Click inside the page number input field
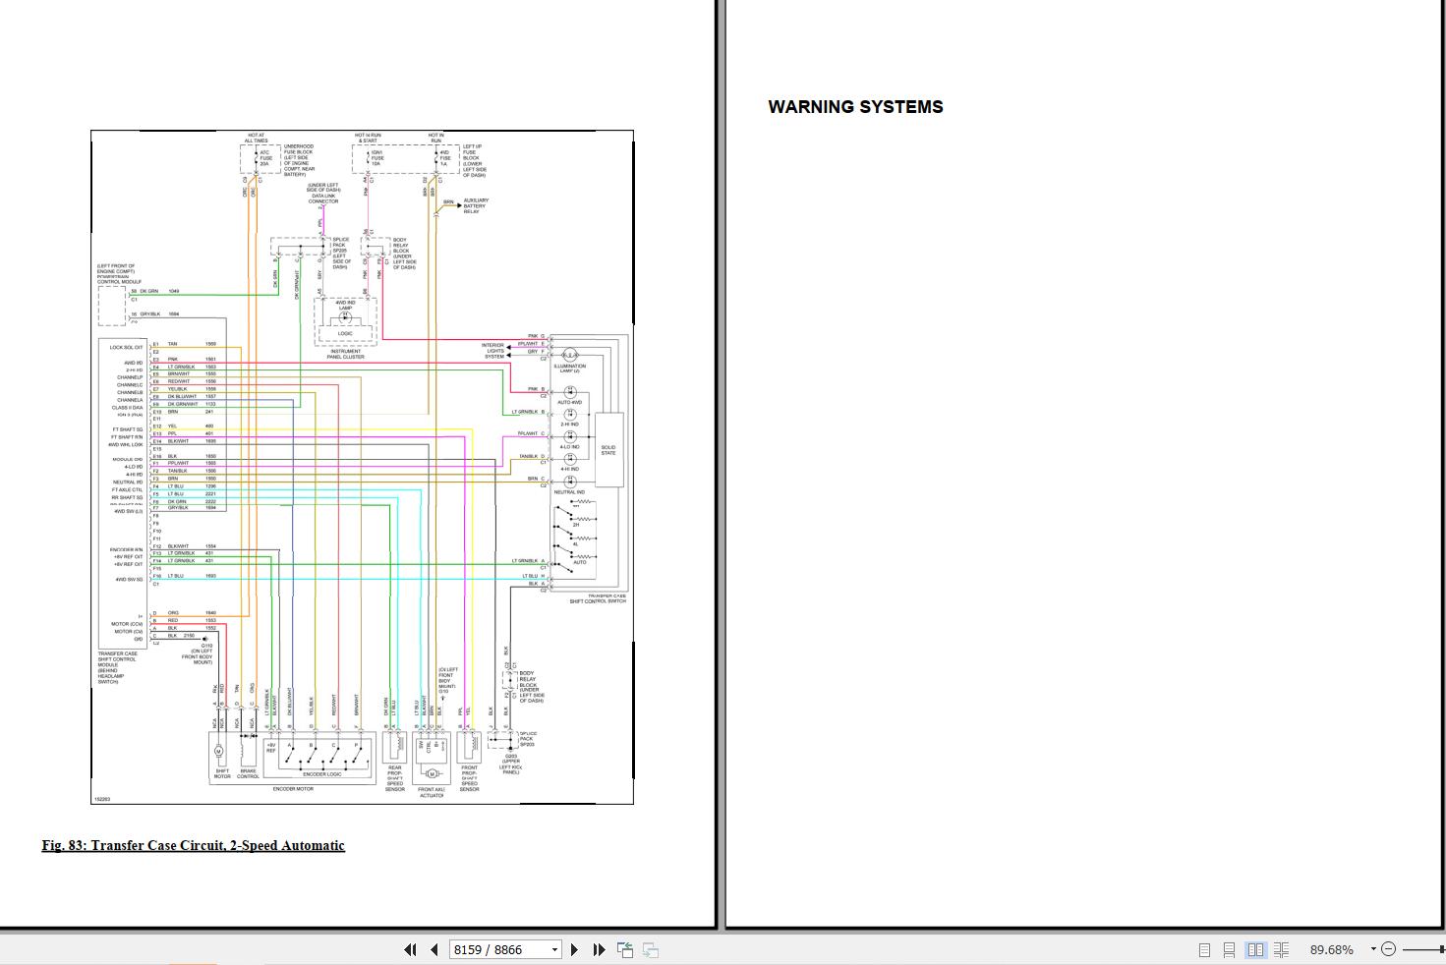1446x965 pixels. pos(492,949)
